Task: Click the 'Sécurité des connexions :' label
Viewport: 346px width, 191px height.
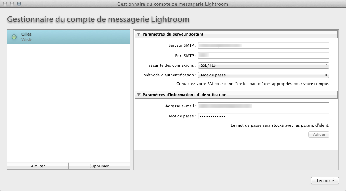Action: point(172,66)
